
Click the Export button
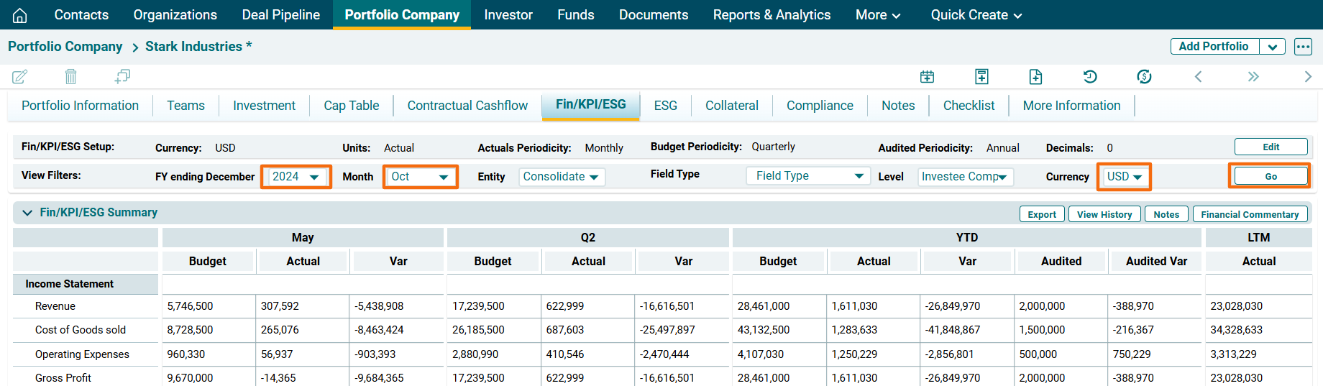[x=1041, y=214]
